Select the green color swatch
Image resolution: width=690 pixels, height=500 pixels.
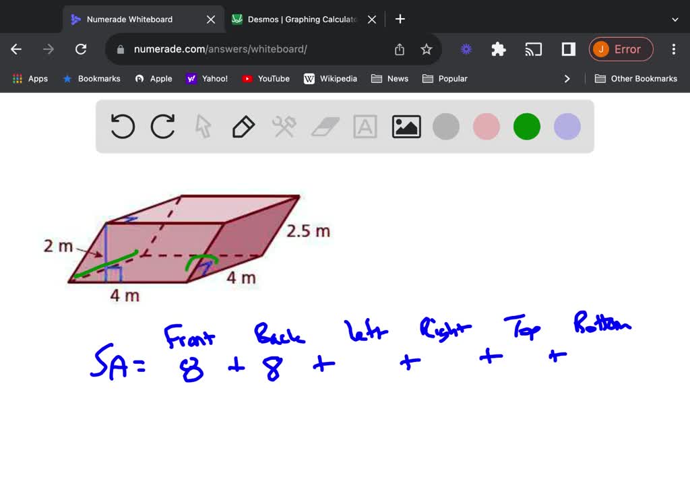526,126
